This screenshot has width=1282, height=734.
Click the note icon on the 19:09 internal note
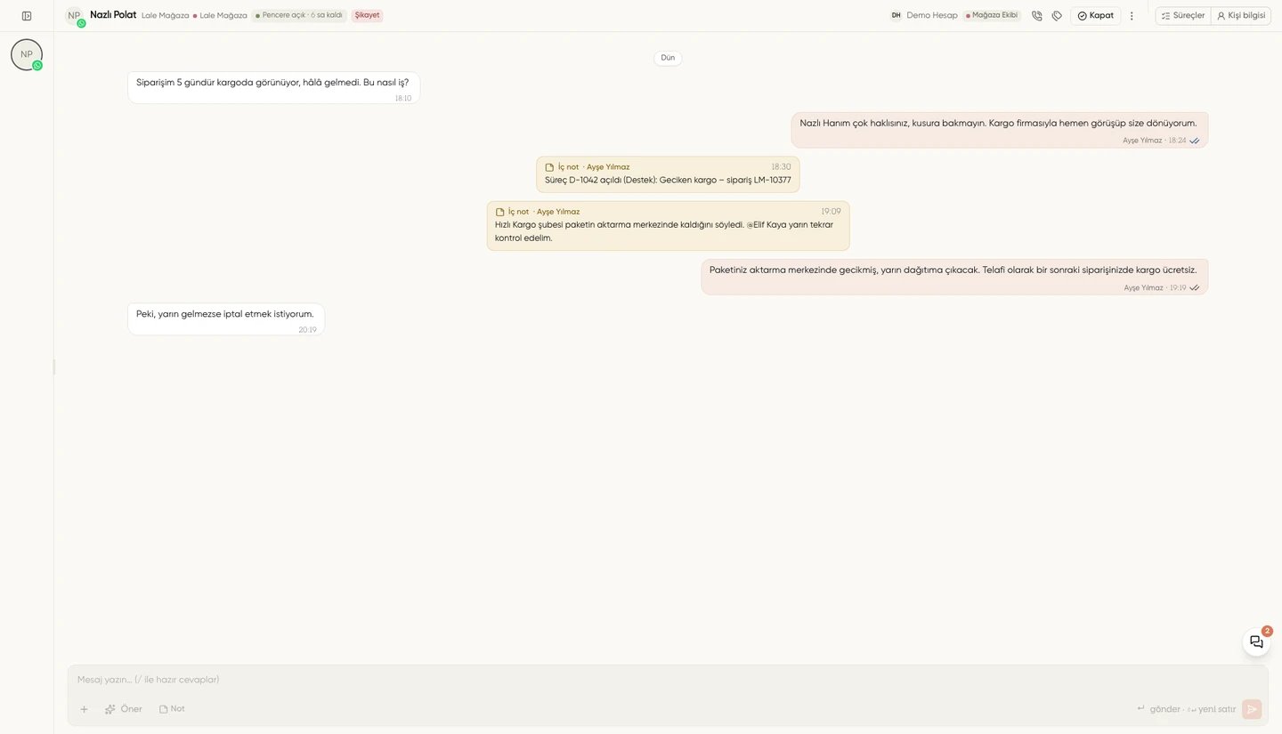tap(499, 212)
